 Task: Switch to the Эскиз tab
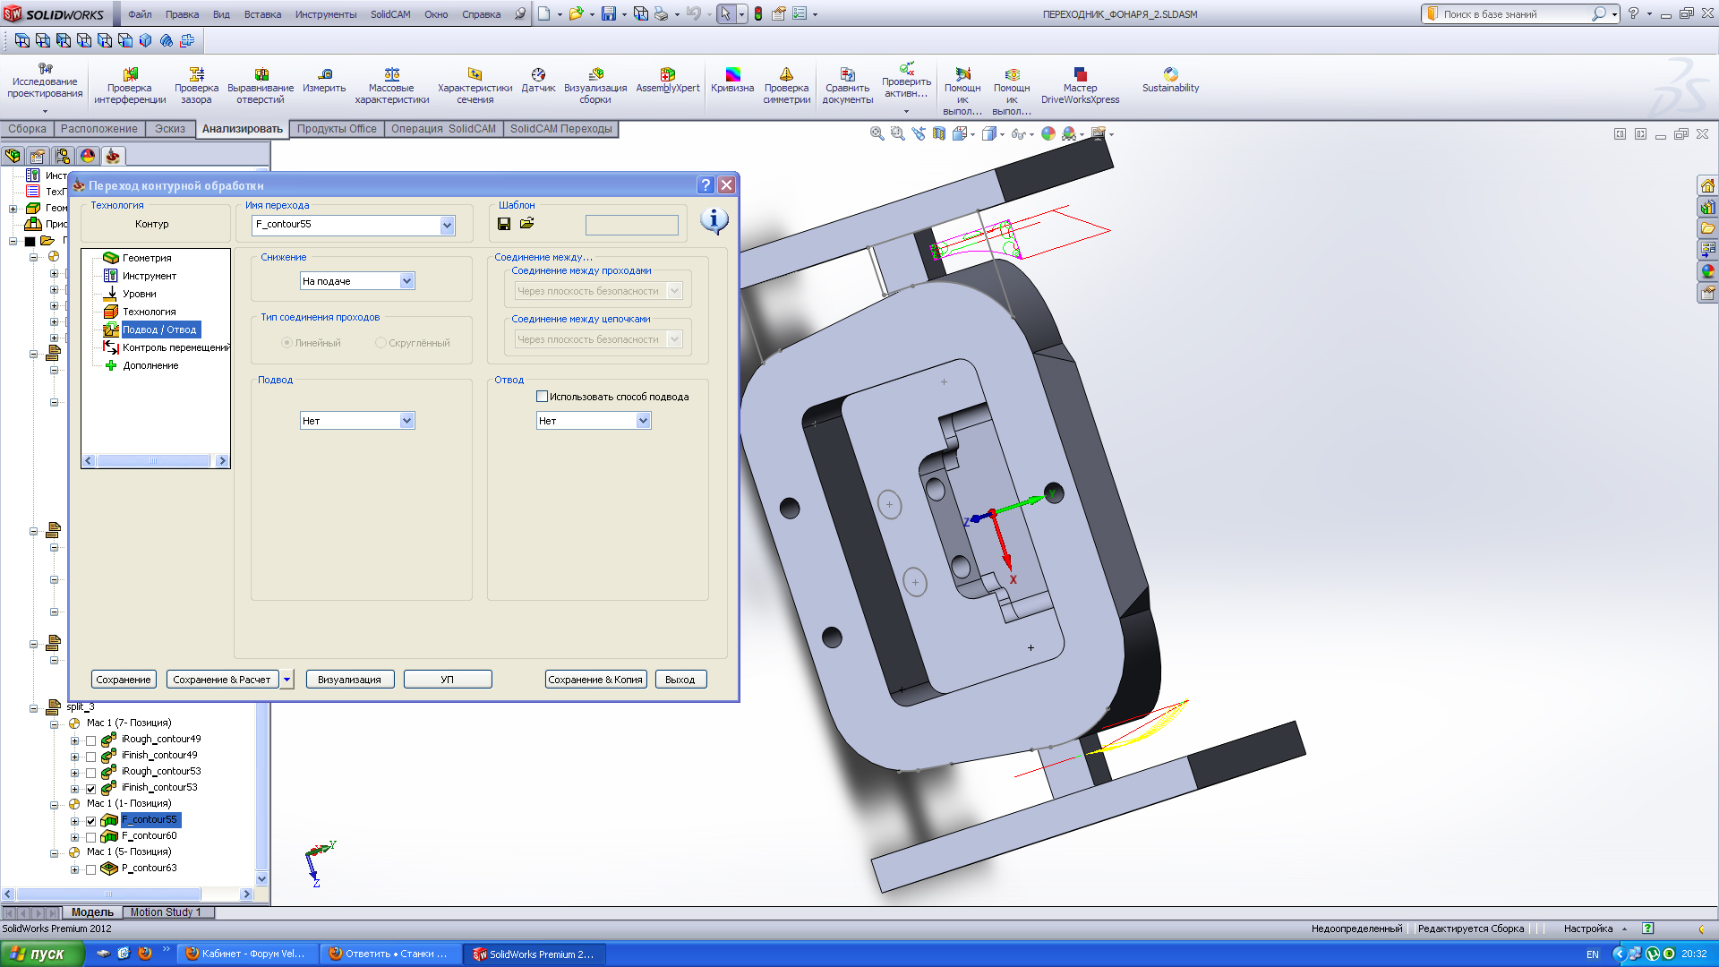coord(169,129)
